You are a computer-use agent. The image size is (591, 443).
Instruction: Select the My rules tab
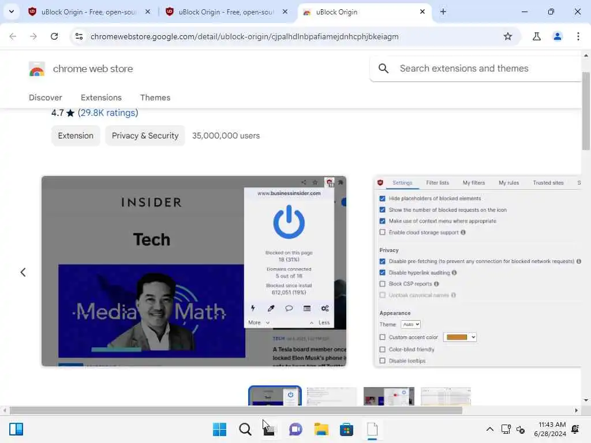[x=508, y=183]
